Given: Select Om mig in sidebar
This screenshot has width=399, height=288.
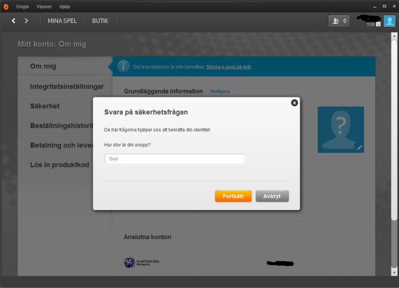Looking at the screenshot, I should (x=65, y=66).
